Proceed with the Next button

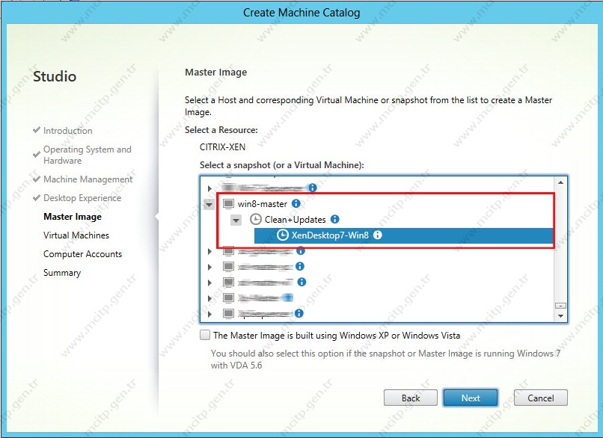[x=471, y=398]
